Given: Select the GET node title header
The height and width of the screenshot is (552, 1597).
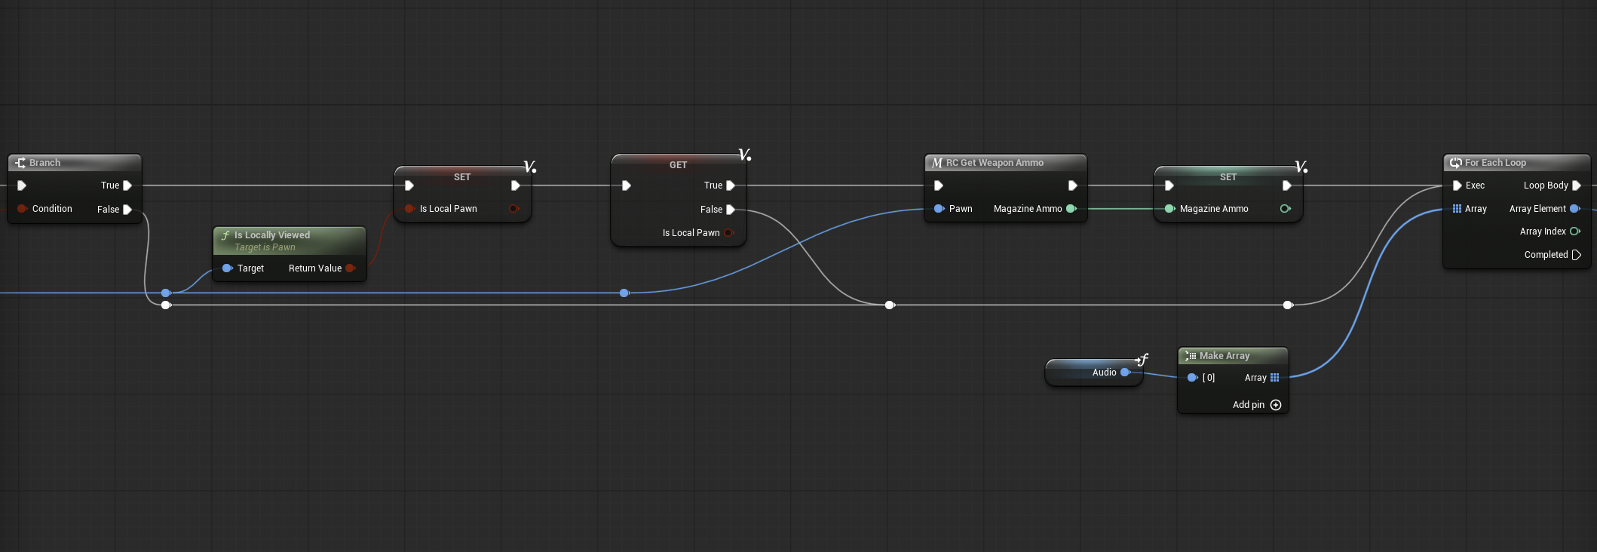Looking at the screenshot, I should pyautogui.click(x=678, y=164).
